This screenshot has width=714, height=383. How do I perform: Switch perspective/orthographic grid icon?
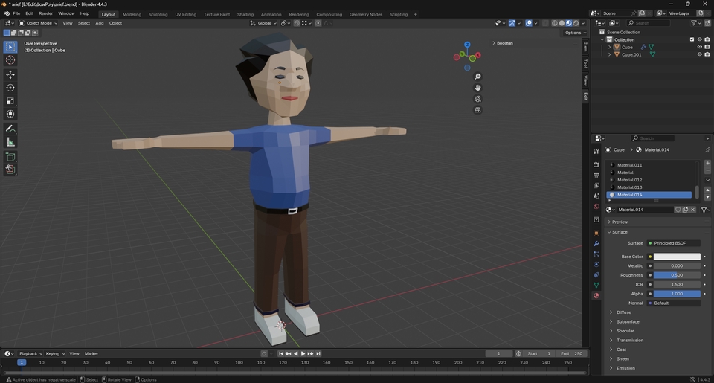(477, 110)
